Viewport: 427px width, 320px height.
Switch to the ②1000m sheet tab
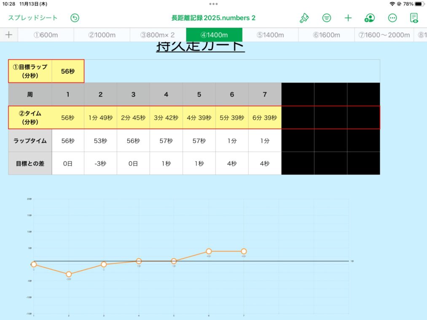click(102, 35)
